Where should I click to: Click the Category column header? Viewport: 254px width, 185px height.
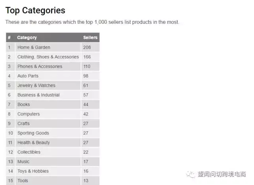[27, 38]
